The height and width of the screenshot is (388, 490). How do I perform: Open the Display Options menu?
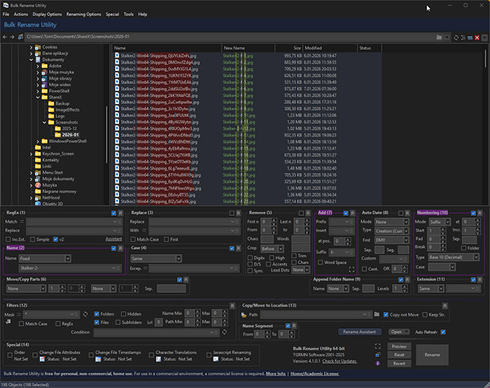(x=47, y=14)
